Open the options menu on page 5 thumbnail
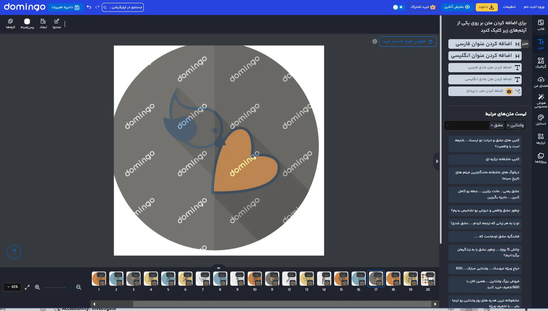The image size is (548, 311). (x=170, y=275)
